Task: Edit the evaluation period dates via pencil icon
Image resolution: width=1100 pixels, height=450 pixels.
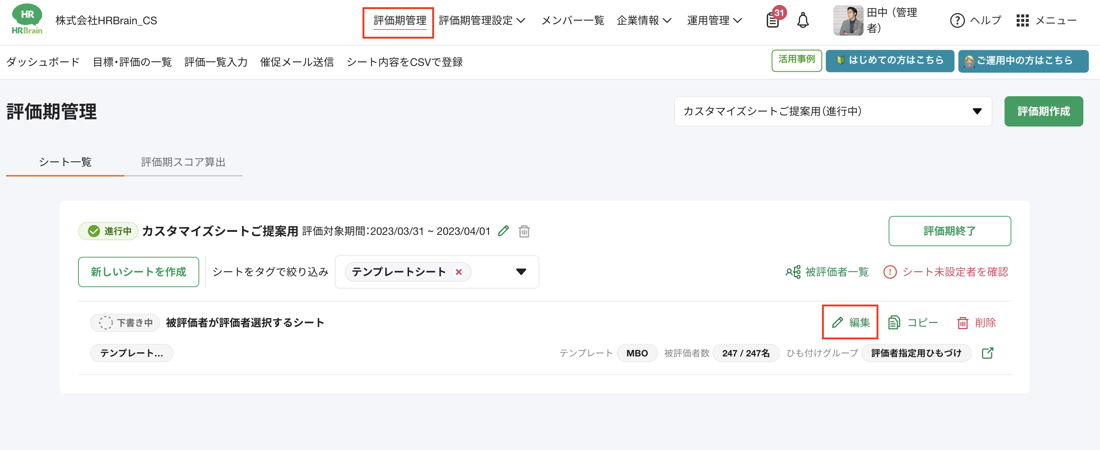Action: coord(504,231)
